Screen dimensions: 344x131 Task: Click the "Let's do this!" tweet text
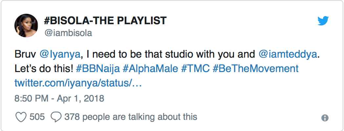tap(44, 69)
